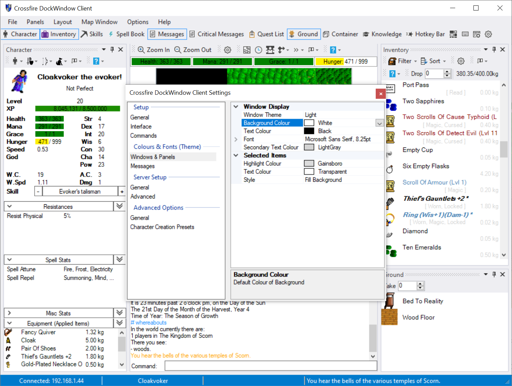Viewport: 512px width, 386px height.
Task: Open the Options menu
Action: click(138, 22)
